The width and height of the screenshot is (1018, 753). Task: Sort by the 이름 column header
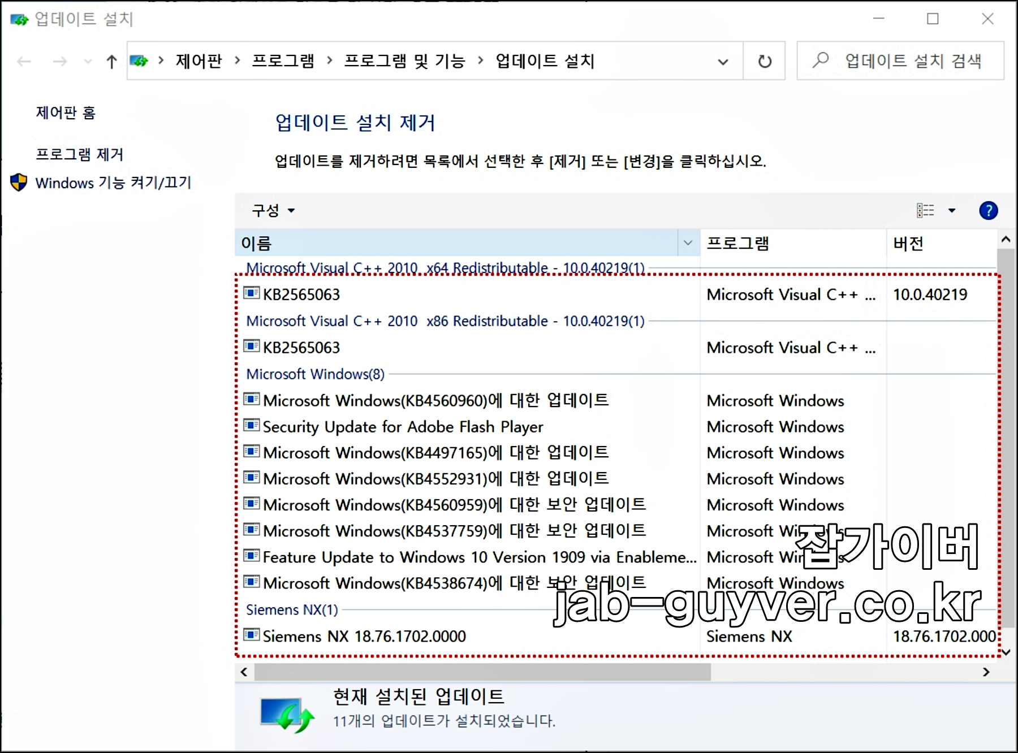[456, 243]
